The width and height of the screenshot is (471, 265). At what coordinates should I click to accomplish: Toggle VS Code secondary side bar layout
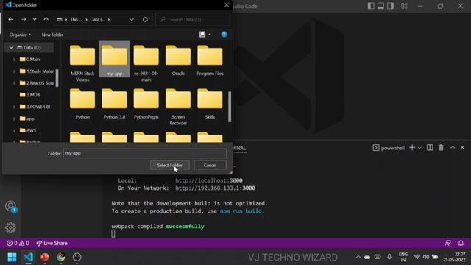390,6
